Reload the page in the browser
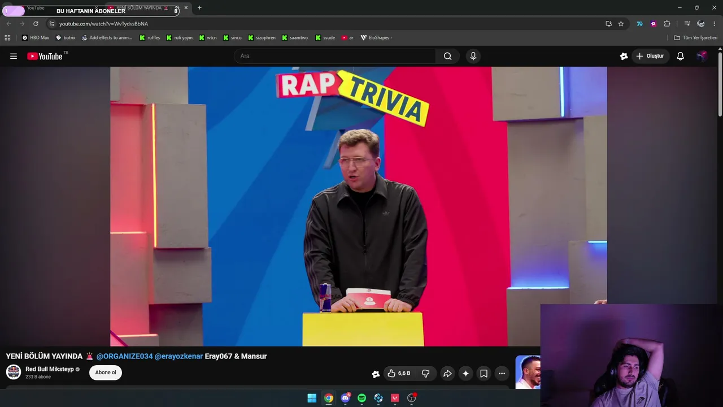This screenshot has height=407, width=723. (x=36, y=24)
